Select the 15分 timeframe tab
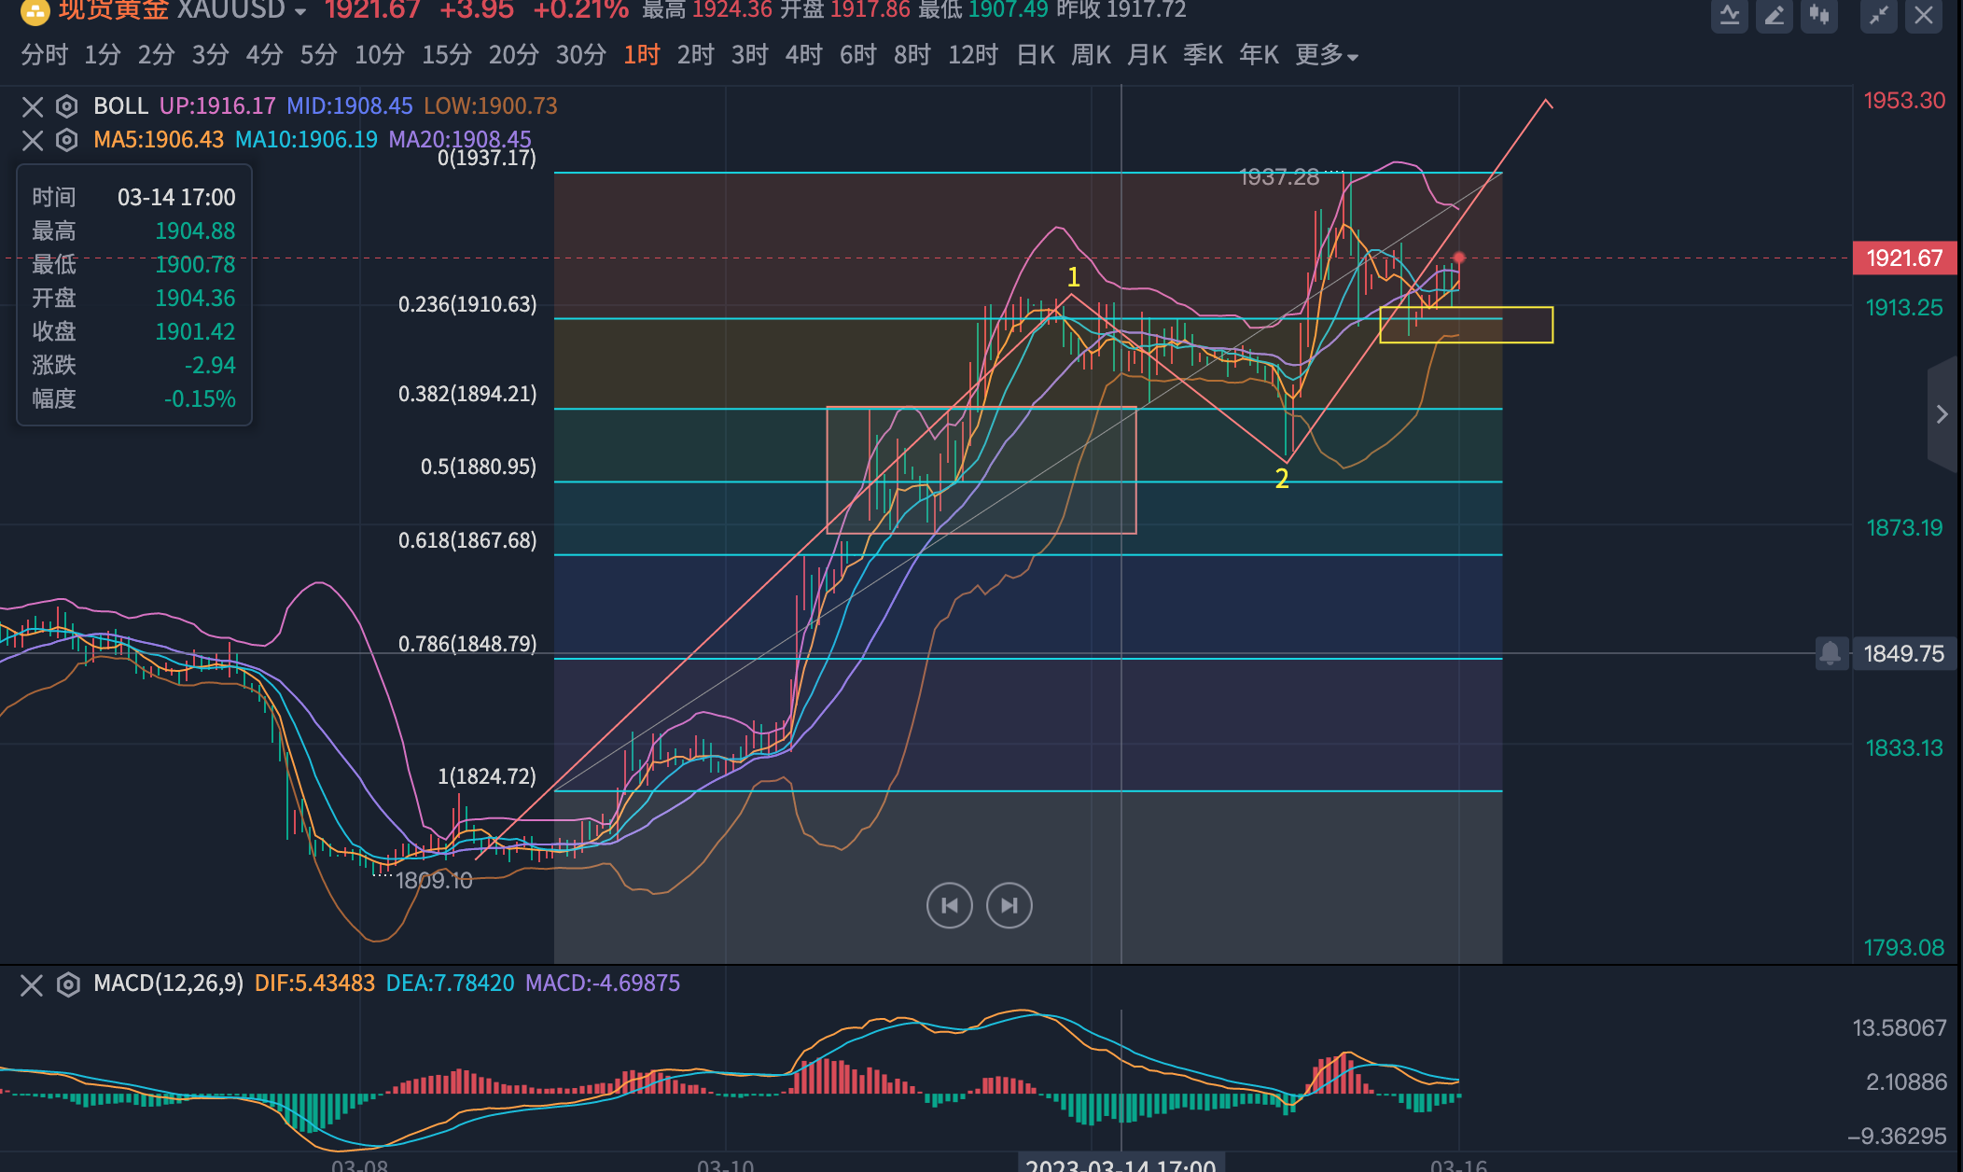The image size is (1963, 1172). [446, 56]
